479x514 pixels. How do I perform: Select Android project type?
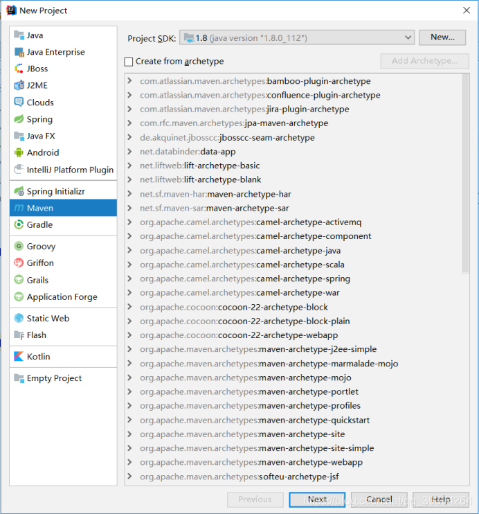tap(63, 152)
